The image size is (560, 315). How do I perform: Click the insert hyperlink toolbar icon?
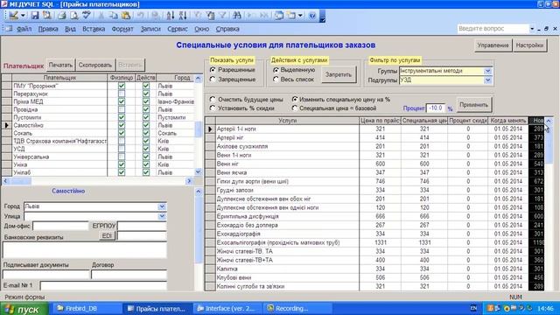click(x=156, y=16)
